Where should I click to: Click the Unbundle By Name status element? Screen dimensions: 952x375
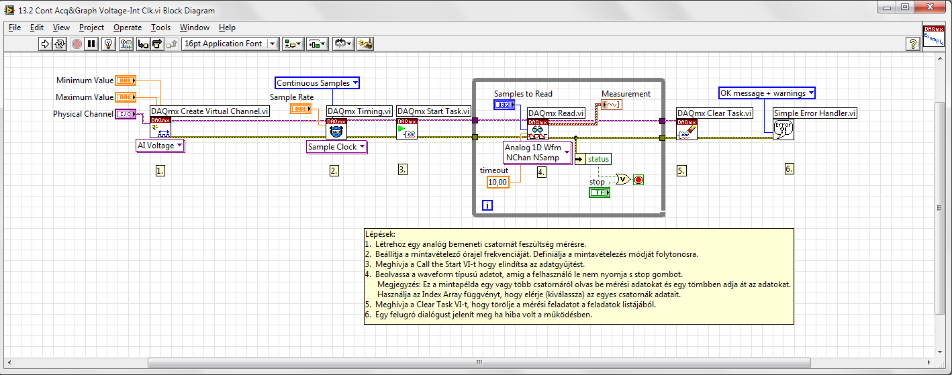tap(592, 159)
